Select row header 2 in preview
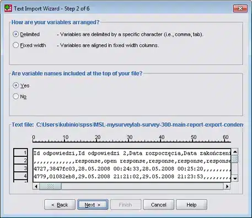Image resolution: width=252 pixels, height=218 pixels. (x=20, y=160)
